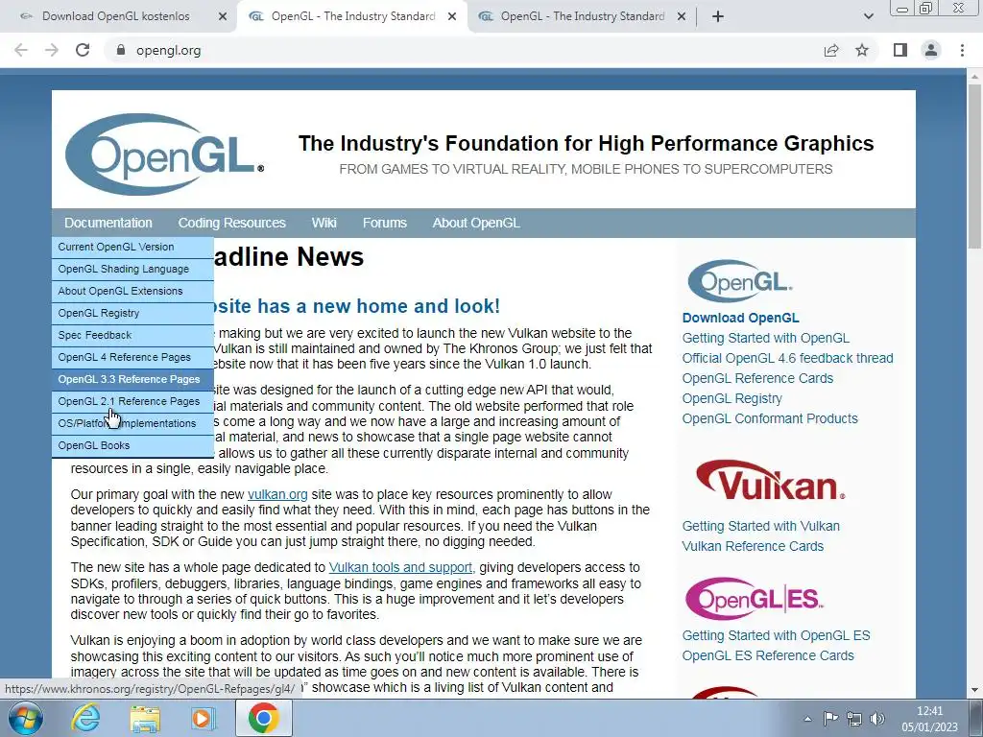This screenshot has width=983, height=737.
Task: Click the Vulkan logo in the sidebar
Action: 771,480
